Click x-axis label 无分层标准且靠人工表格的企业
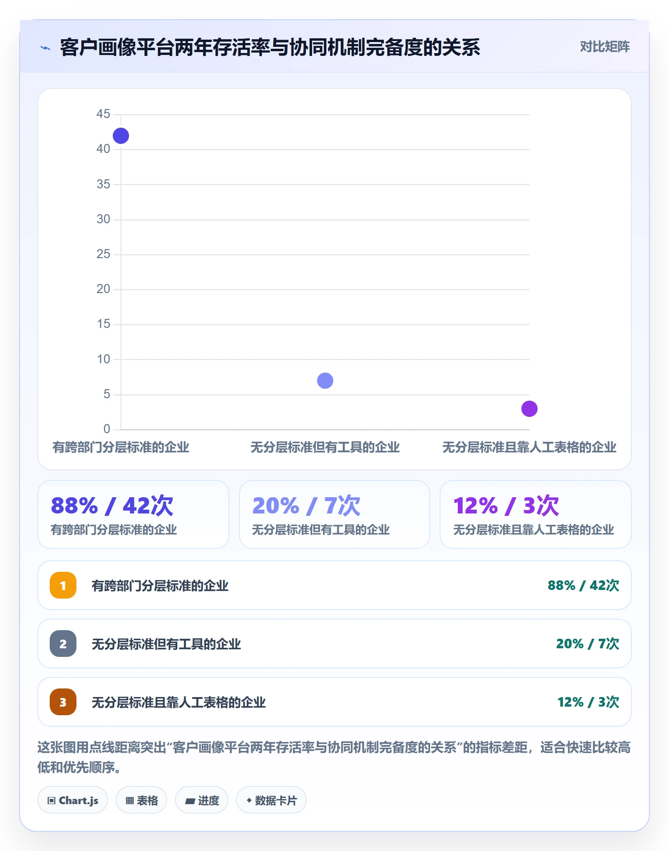The width and height of the screenshot is (669, 851). [529, 447]
